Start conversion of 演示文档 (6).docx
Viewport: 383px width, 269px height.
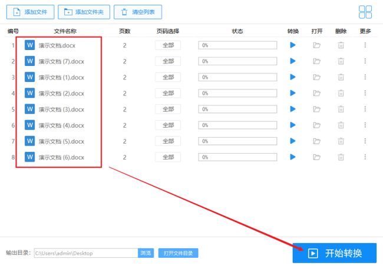point(293,157)
